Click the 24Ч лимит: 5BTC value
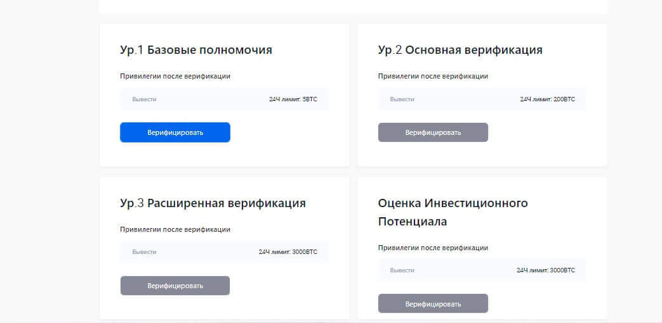 click(x=293, y=99)
